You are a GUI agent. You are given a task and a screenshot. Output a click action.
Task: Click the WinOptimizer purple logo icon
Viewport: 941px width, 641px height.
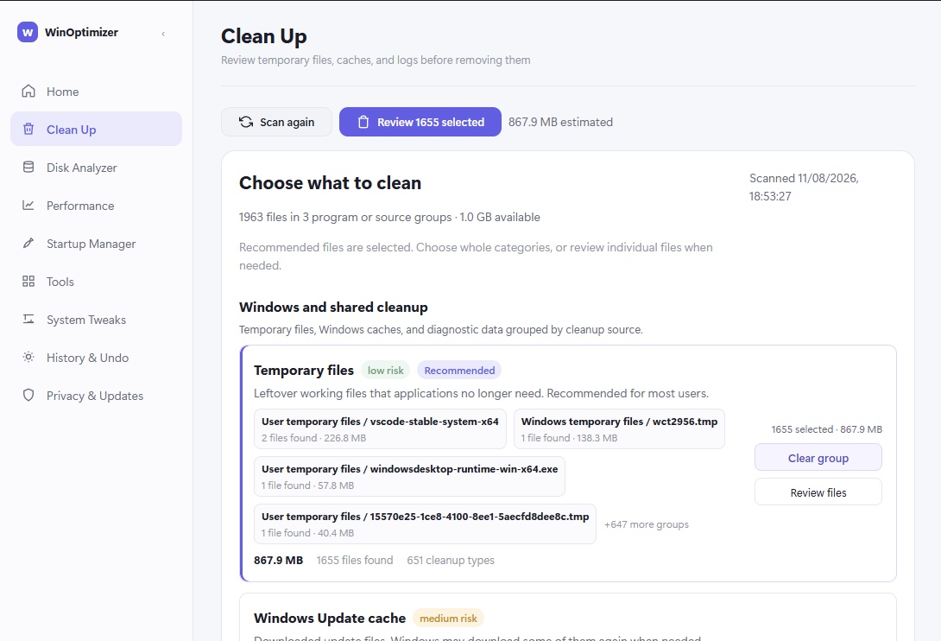pyautogui.click(x=28, y=33)
